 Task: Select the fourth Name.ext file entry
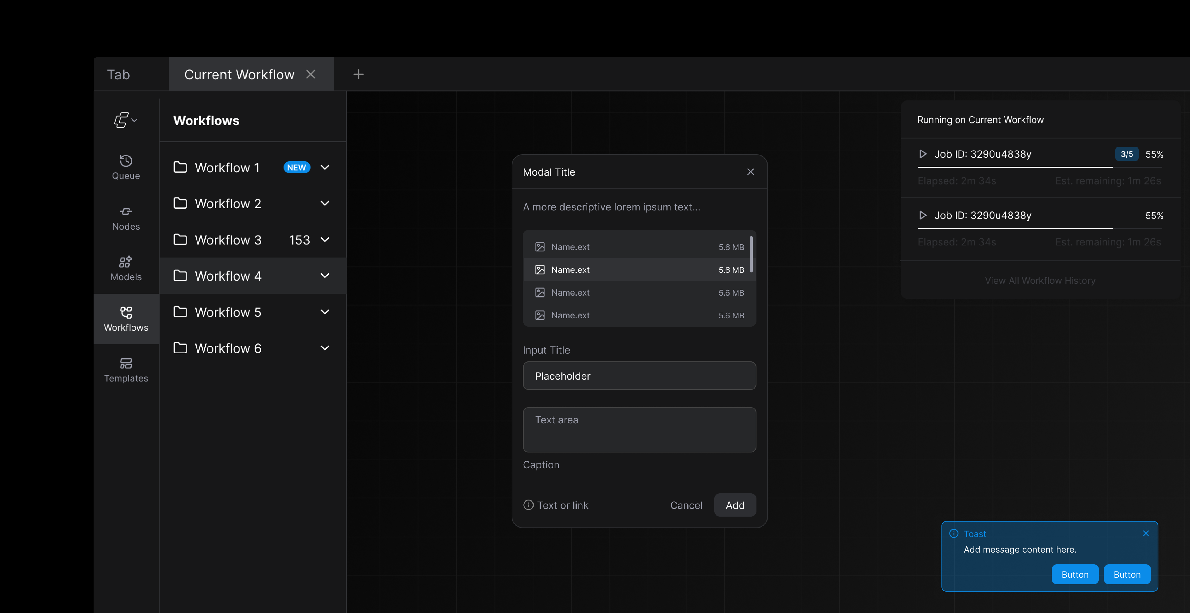[x=639, y=315]
